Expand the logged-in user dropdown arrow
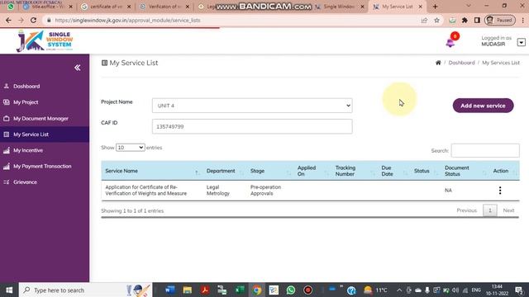Screen dimensions: 529x297 tap(522, 42)
